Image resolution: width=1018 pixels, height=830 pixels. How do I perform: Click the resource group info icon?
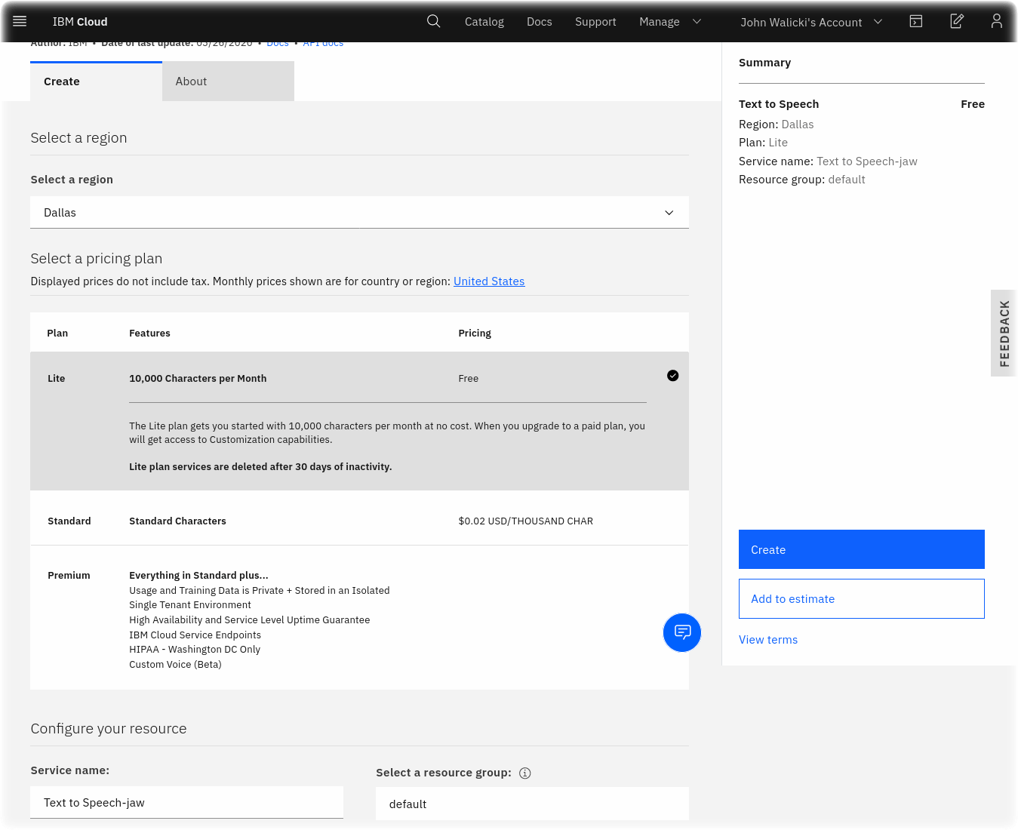(x=525, y=773)
